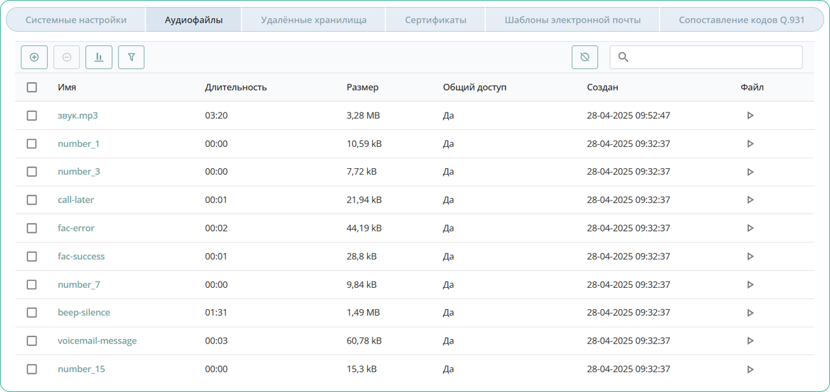The image size is (830, 392).
Task: Switch to the Системные настройки tab
Action: 76,20
